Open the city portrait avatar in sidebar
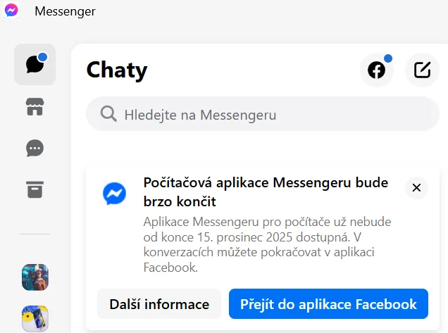This screenshot has width=448, height=333. (35, 277)
